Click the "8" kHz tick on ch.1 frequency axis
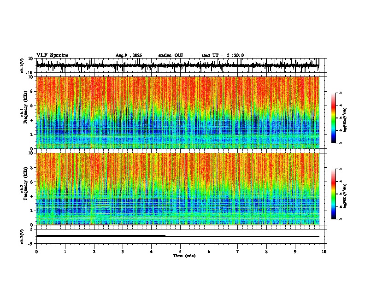The width and height of the screenshot is (365, 282). 32,91
